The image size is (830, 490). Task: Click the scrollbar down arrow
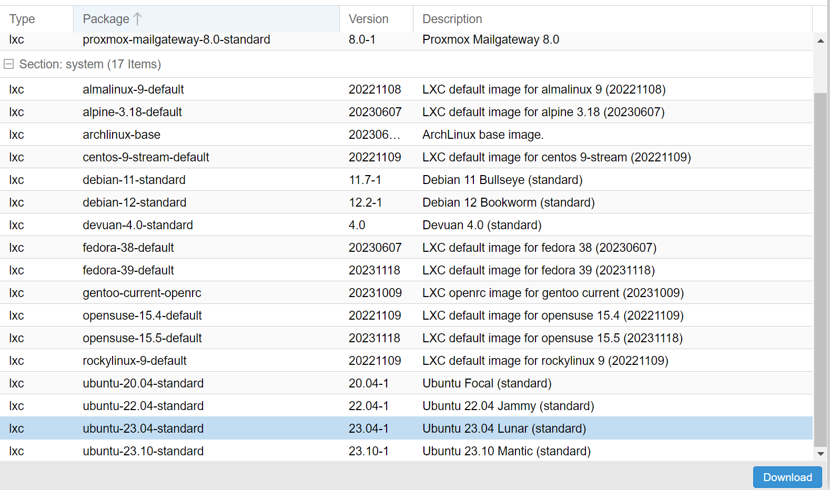tap(821, 454)
